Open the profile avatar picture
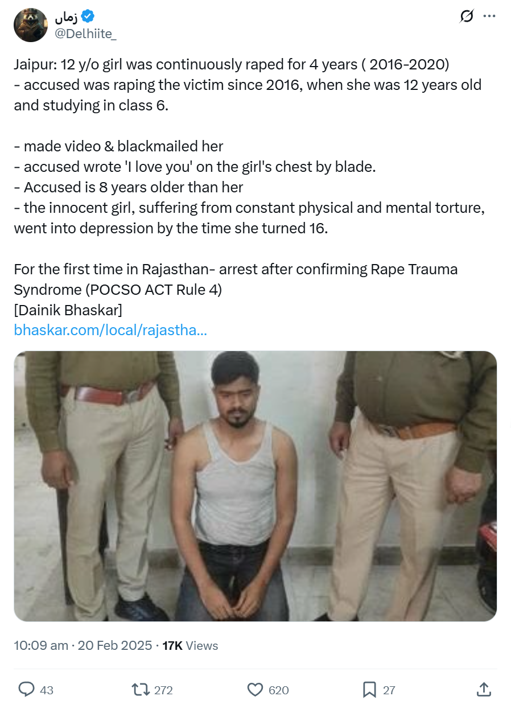Image resolution: width=511 pixels, height=717 pixels. (31, 25)
